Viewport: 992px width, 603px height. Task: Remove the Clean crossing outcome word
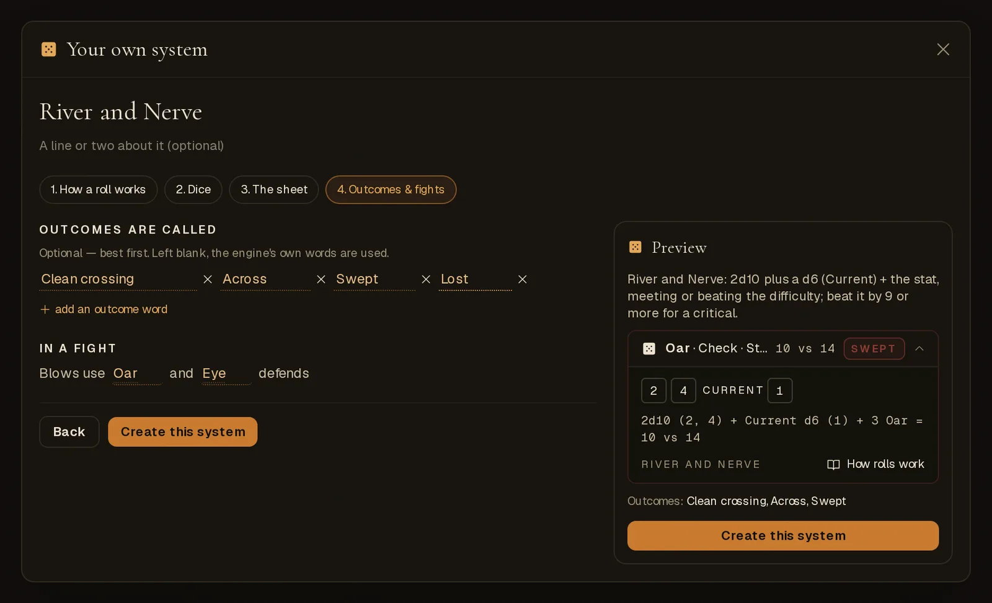(x=208, y=279)
